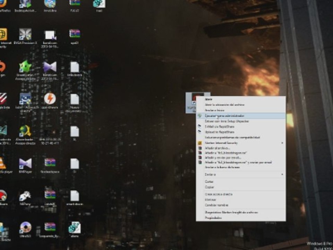
Task: Choose Cambiar nombre
Action: click(241, 205)
